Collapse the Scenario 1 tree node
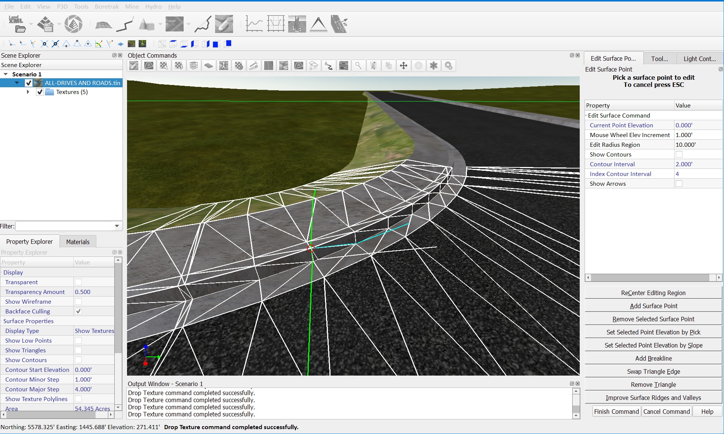The width and height of the screenshot is (724, 434). point(6,74)
